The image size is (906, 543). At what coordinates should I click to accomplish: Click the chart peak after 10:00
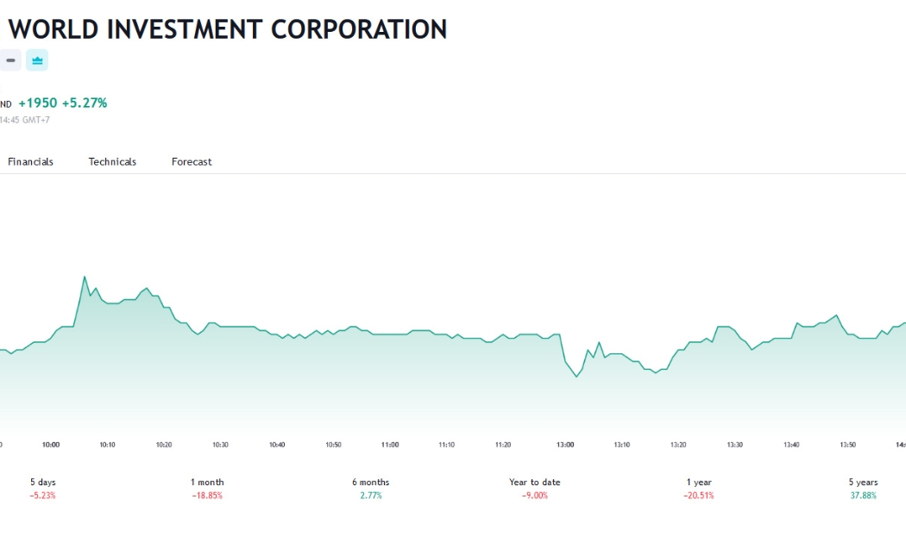pos(85,277)
